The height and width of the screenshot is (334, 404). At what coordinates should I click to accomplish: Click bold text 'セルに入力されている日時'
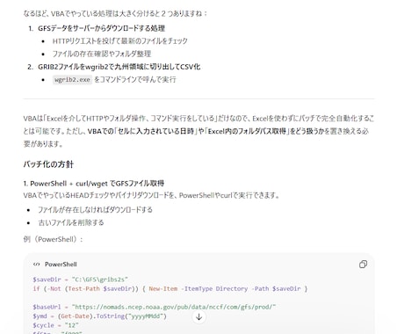(x=156, y=131)
